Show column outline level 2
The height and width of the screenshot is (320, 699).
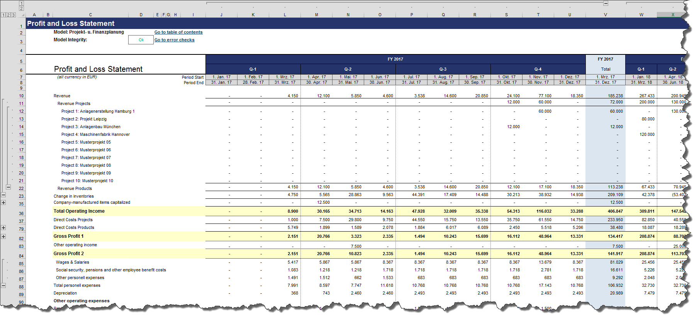(21, 8)
